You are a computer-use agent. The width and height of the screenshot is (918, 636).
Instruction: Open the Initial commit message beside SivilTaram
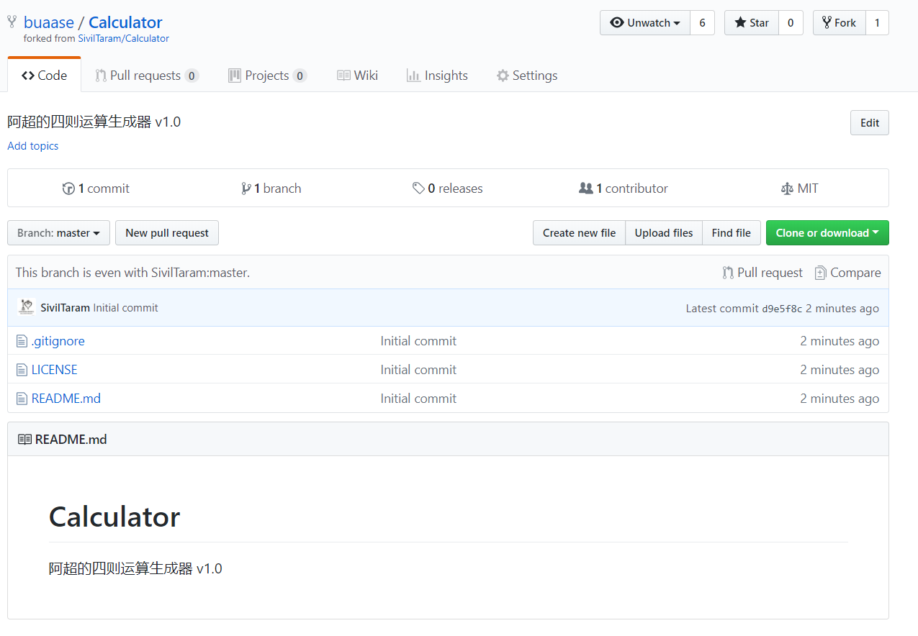[126, 308]
